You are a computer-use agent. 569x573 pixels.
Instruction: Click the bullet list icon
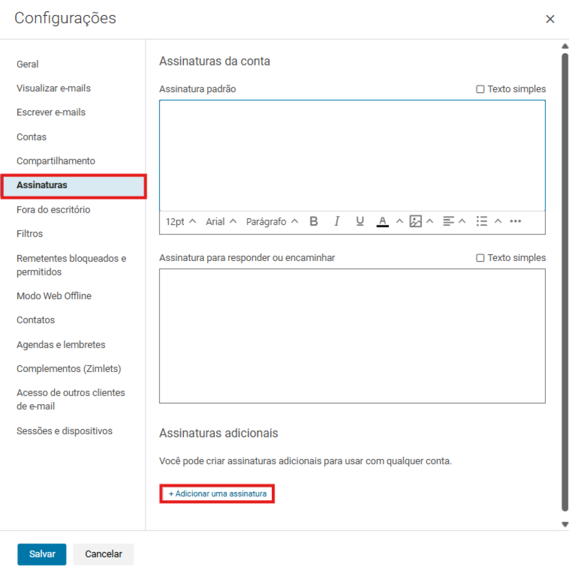482,222
